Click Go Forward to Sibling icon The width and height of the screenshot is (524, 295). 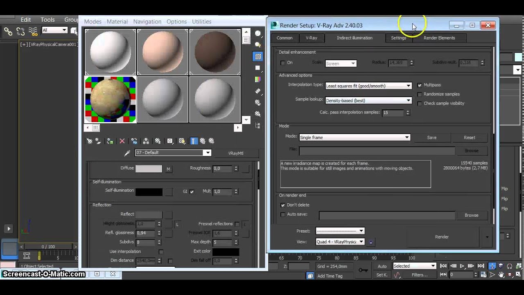(x=211, y=141)
